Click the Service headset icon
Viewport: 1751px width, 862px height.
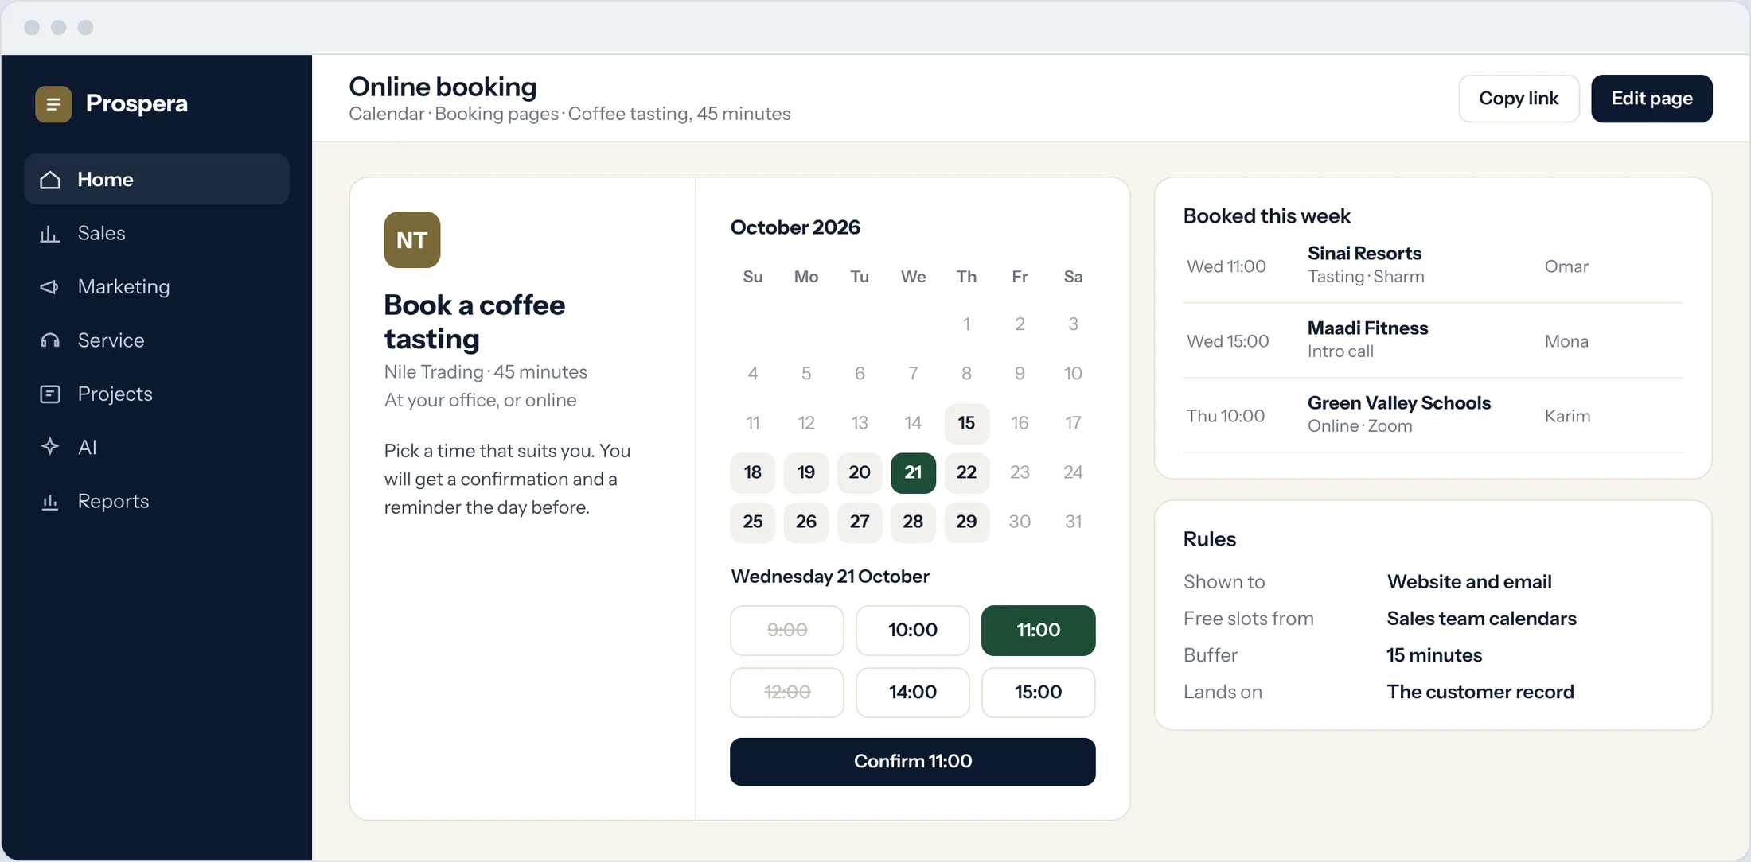[x=50, y=340]
